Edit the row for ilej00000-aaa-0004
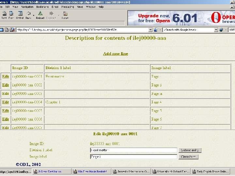 pyautogui.click(x=6, y=102)
